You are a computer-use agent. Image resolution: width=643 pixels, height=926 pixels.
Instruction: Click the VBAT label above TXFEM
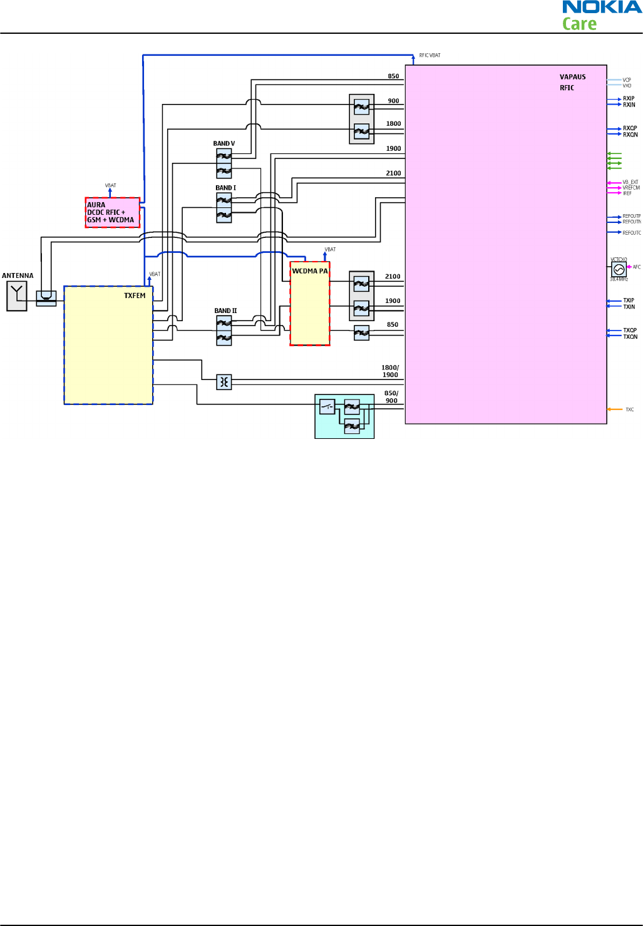(155, 274)
